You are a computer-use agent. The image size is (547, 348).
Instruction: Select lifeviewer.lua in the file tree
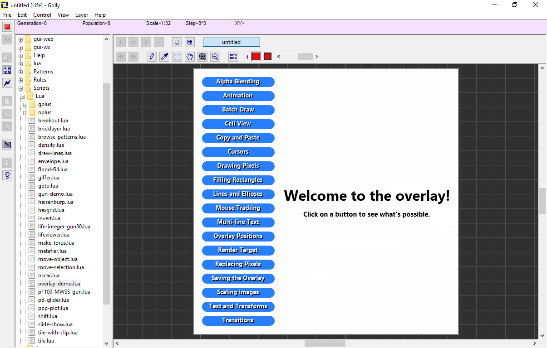click(x=54, y=235)
